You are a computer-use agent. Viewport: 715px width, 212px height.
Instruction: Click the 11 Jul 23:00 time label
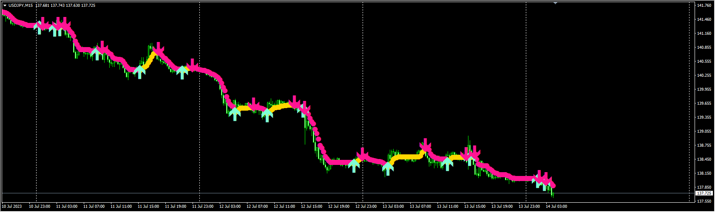(x=203, y=206)
